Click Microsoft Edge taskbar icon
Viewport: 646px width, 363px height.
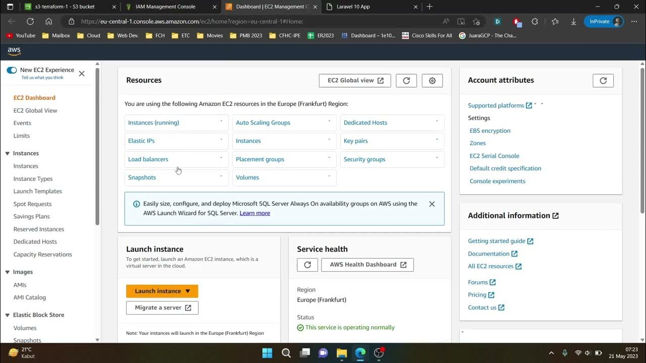pos(360,353)
